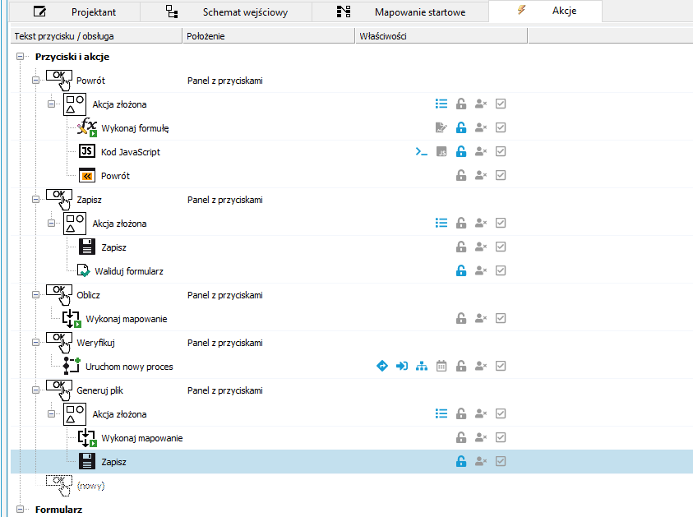The height and width of the screenshot is (517, 693).
Task: Click the lock icon on Oblicz's Wykonaj mapowanie row
Action: (x=461, y=319)
